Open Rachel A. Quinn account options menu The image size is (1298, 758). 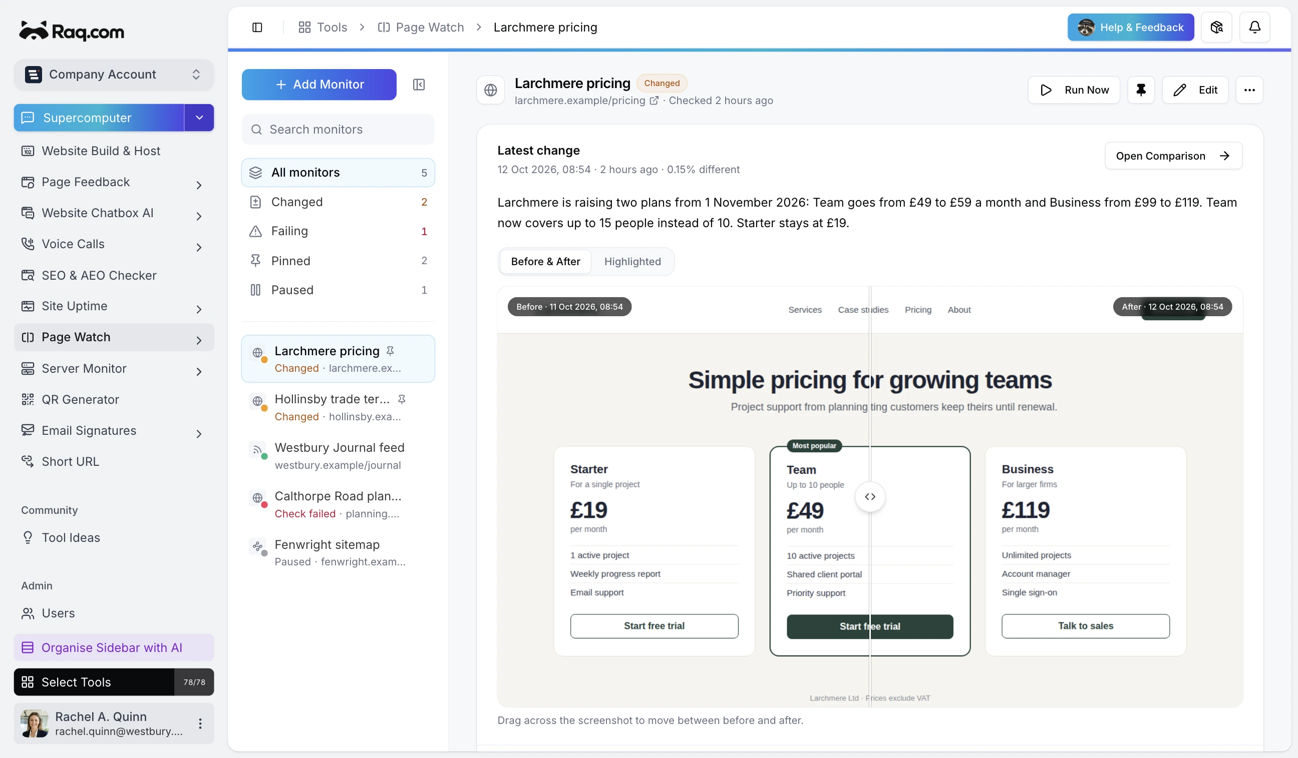pyautogui.click(x=200, y=723)
